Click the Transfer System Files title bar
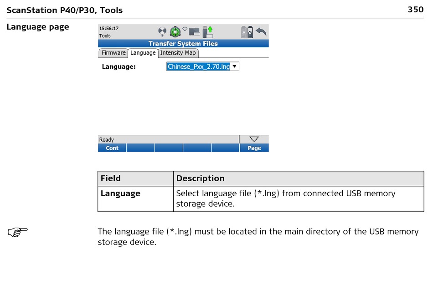The image size is (433, 295). coord(183,44)
